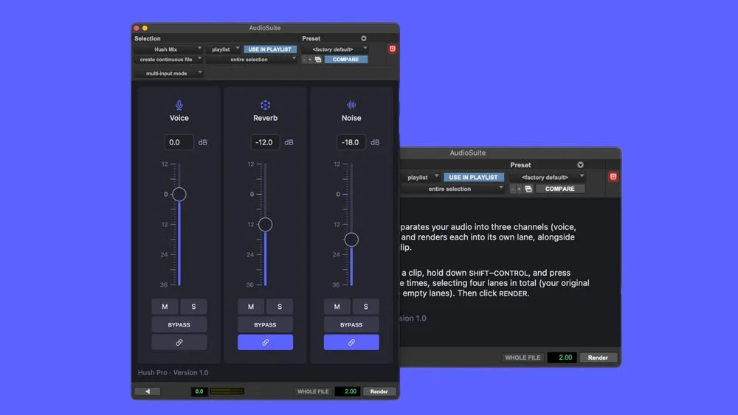Viewport: 738px width, 415px height.
Task: Open the Hush Mix plugin dropdown
Action: (x=168, y=49)
